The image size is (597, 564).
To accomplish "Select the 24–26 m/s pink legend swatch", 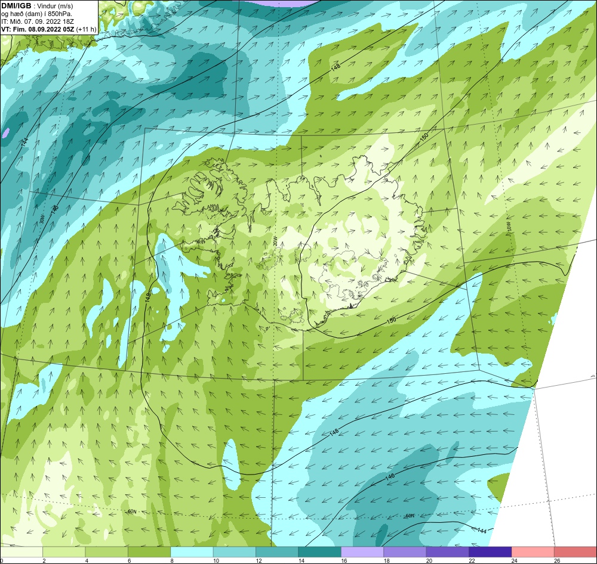I will pyautogui.click(x=533, y=551).
